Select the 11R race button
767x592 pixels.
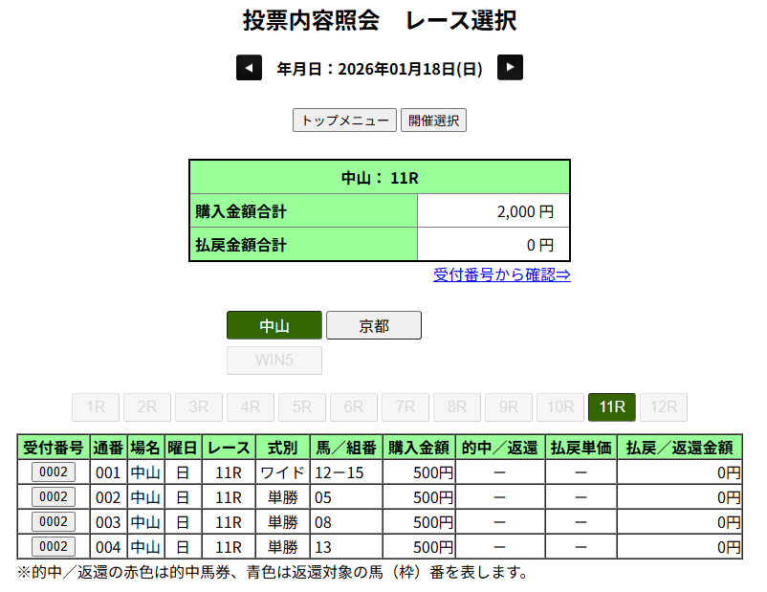[612, 407]
